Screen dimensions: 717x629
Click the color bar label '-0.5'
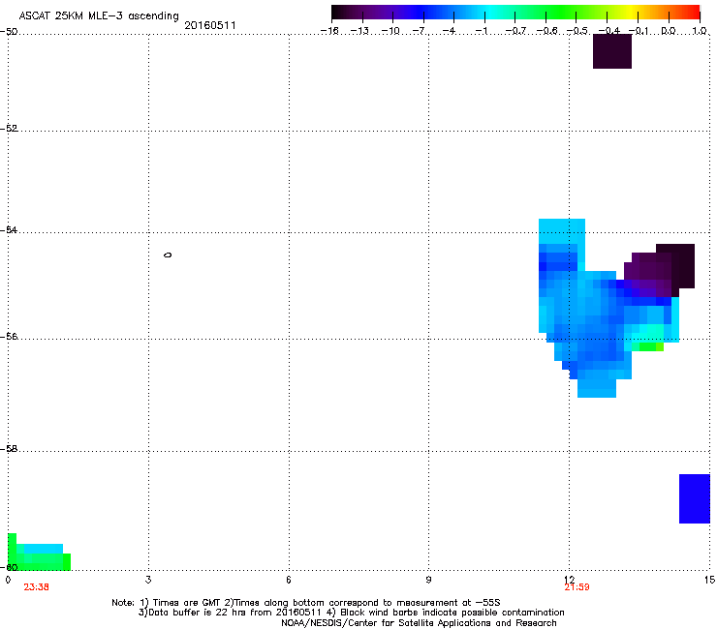(x=577, y=31)
